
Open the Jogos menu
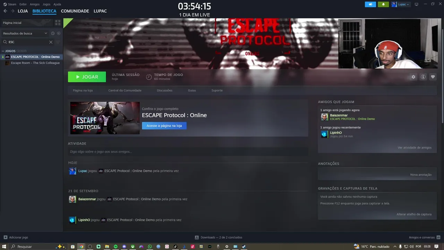pyautogui.click(x=46, y=4)
